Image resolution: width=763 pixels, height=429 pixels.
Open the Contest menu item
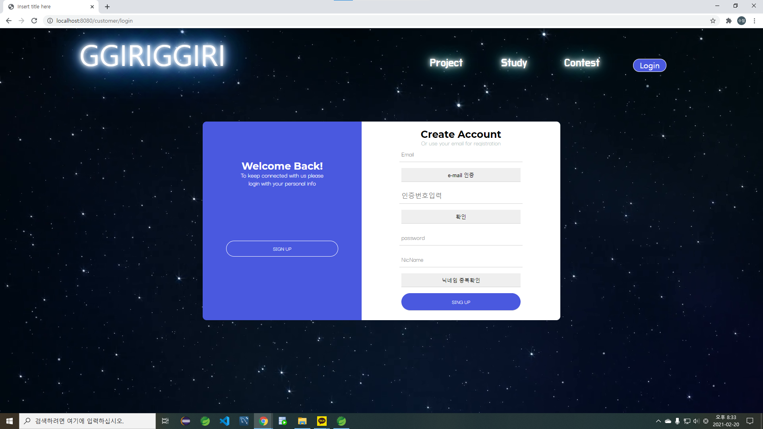582,63
